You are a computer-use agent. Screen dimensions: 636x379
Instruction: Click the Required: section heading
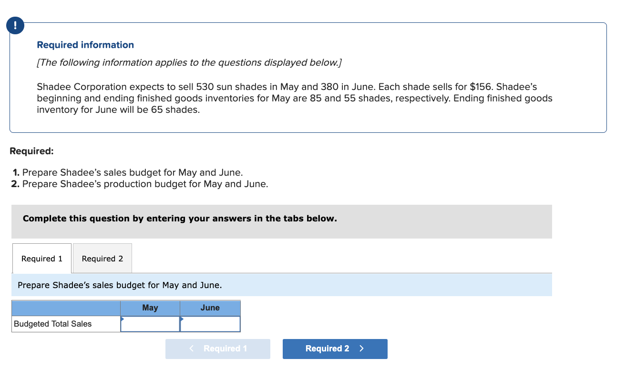31,151
